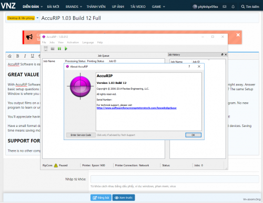Image resolution: width=263 pixels, height=203 pixels.
Task: Click the AccuRIP stop toolbar icon
Action: click(x=53, y=48)
